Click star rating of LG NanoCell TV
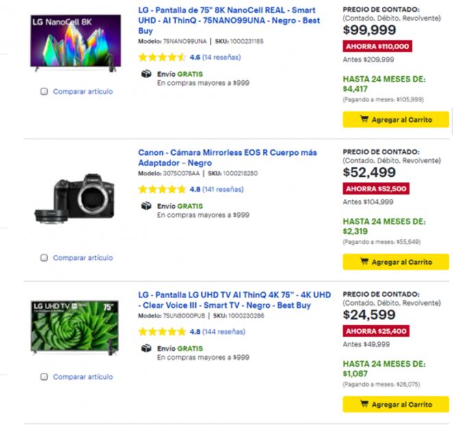Image resolution: width=453 pixels, height=425 pixels. (x=161, y=58)
